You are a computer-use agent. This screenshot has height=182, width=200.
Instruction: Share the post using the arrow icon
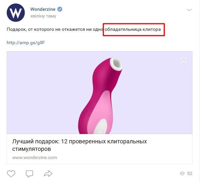tap(48, 174)
